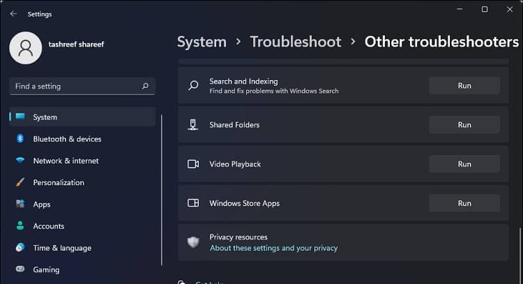Select the Apps icon in sidebar
Screen dimensions: 523x284
tap(20, 204)
